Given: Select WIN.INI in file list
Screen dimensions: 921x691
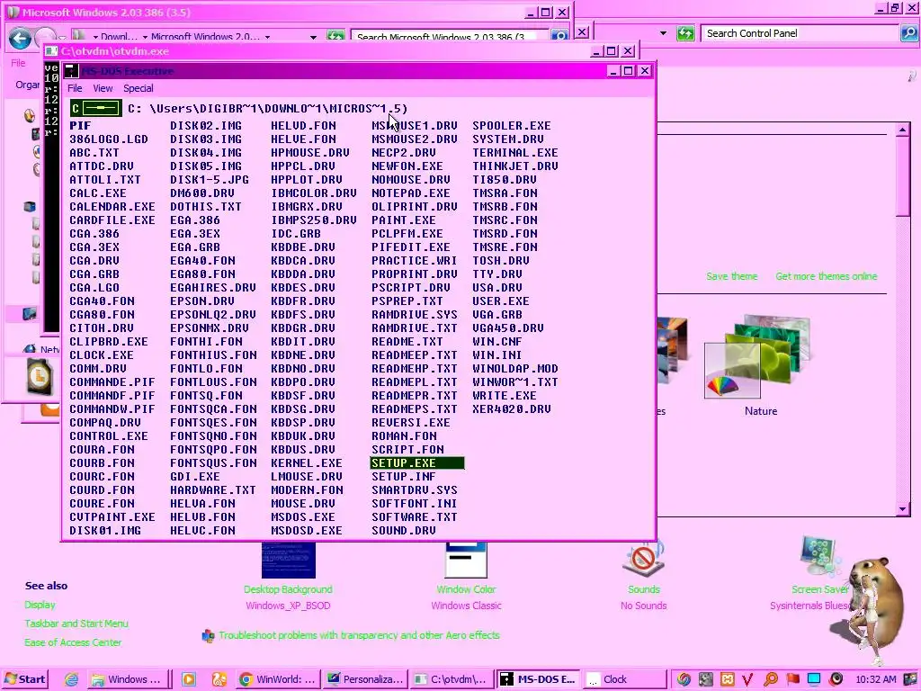Looking at the screenshot, I should [x=497, y=354].
